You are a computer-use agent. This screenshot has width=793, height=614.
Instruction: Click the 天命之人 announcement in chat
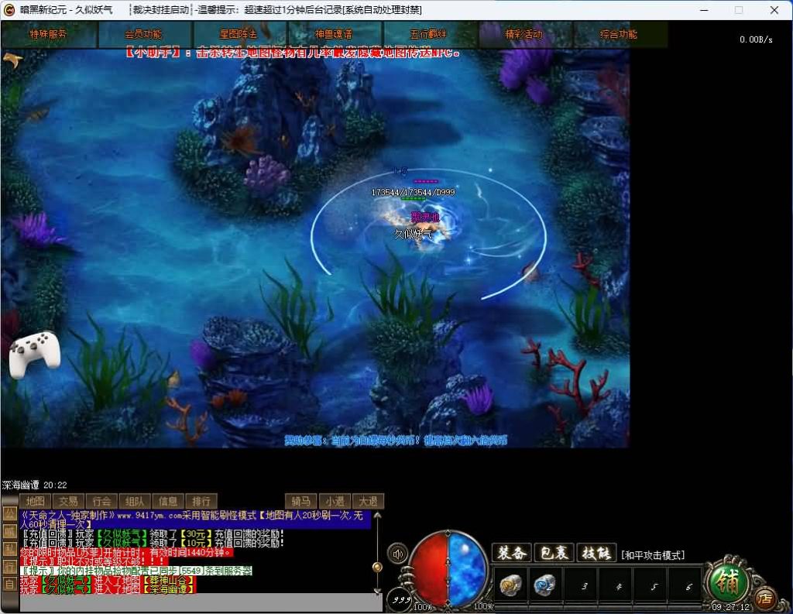click(x=194, y=520)
